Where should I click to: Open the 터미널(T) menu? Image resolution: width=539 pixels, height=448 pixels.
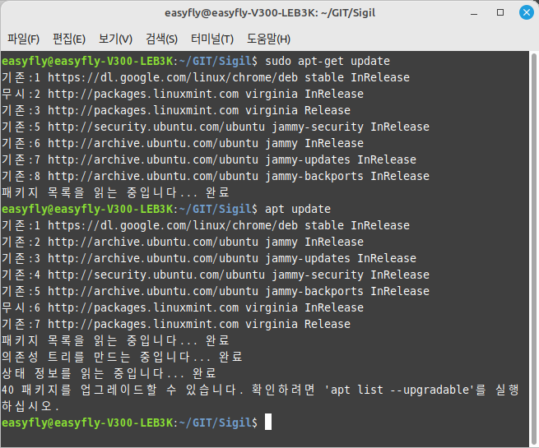click(x=212, y=39)
